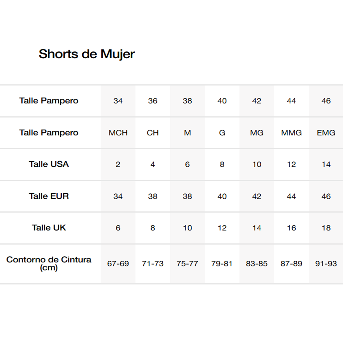Select the 83-85 waist measurement cell
This screenshot has width=343, height=343.
[257, 264]
